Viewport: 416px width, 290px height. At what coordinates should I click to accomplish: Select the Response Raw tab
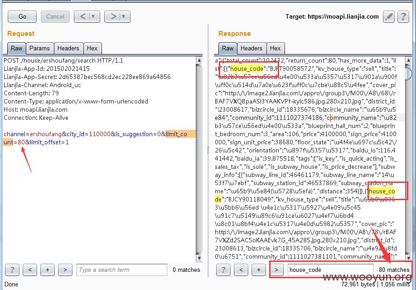(x=227, y=49)
